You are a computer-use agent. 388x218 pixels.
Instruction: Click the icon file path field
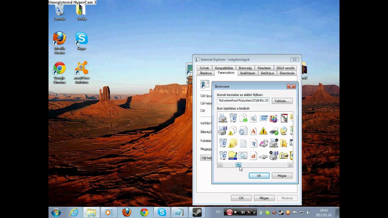coord(243,101)
